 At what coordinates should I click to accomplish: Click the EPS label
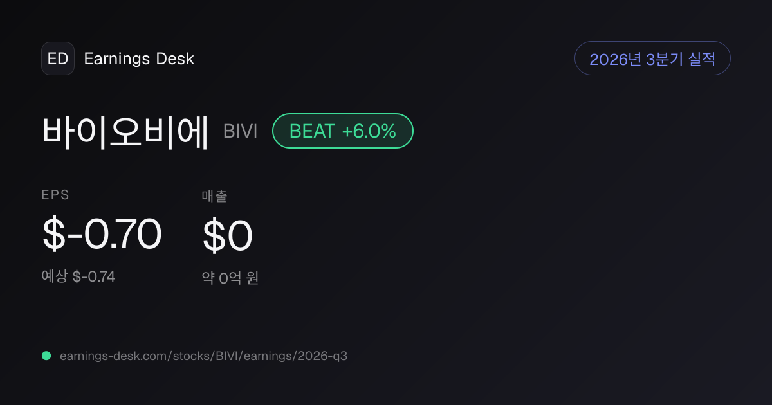55,196
